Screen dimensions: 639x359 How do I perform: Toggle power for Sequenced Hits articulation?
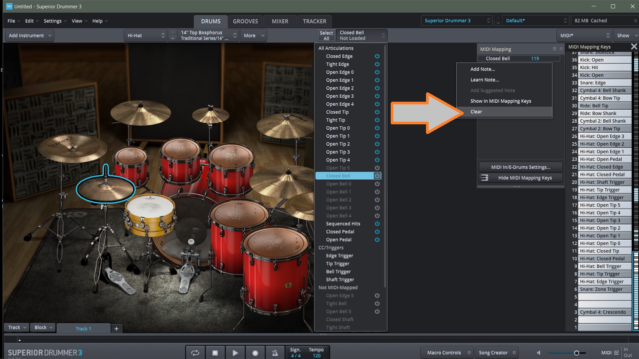point(377,224)
